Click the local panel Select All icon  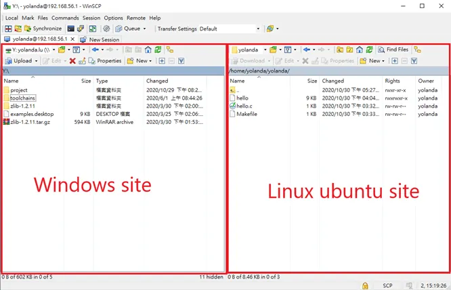181,61
